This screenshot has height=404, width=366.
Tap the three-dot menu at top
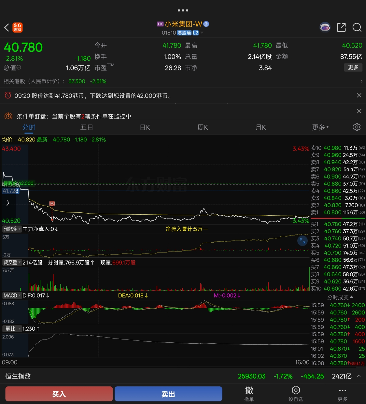click(x=183, y=10)
